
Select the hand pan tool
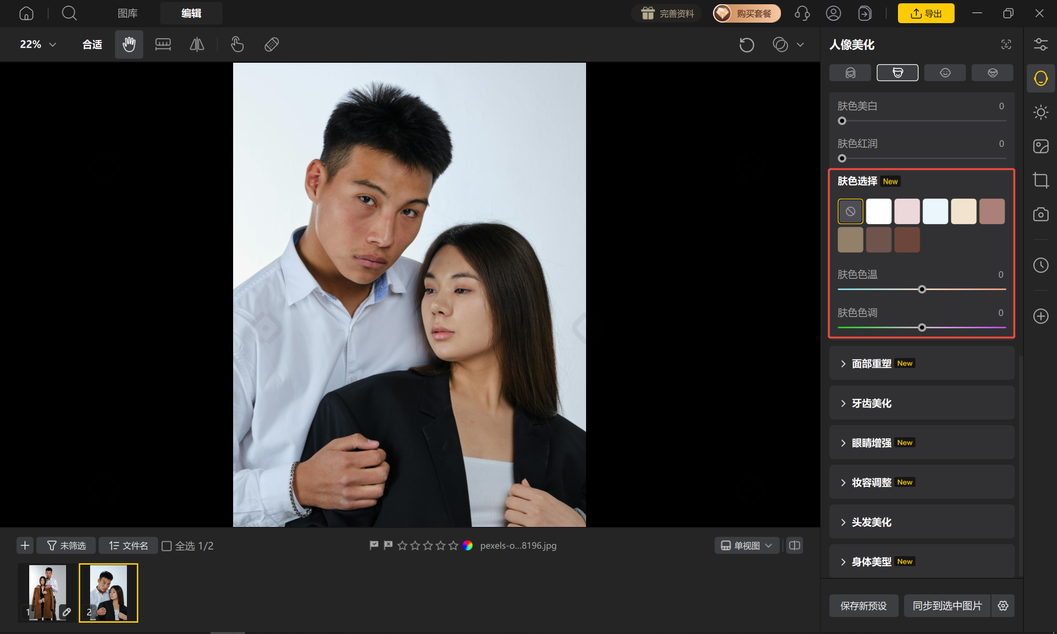coord(129,44)
